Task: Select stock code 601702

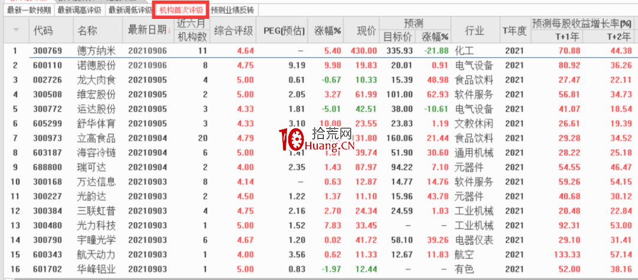Action: pyautogui.click(x=48, y=269)
